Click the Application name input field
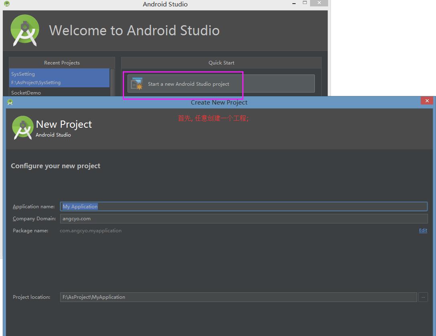Viewport: 436px width, 336px height. point(243,206)
